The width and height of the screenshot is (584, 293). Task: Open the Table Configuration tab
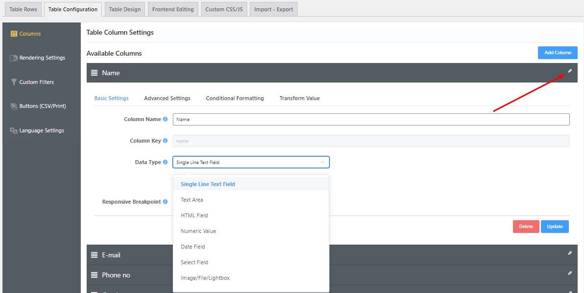pyautogui.click(x=72, y=9)
